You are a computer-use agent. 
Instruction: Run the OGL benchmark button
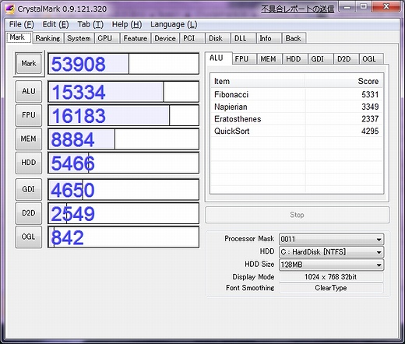click(29, 237)
